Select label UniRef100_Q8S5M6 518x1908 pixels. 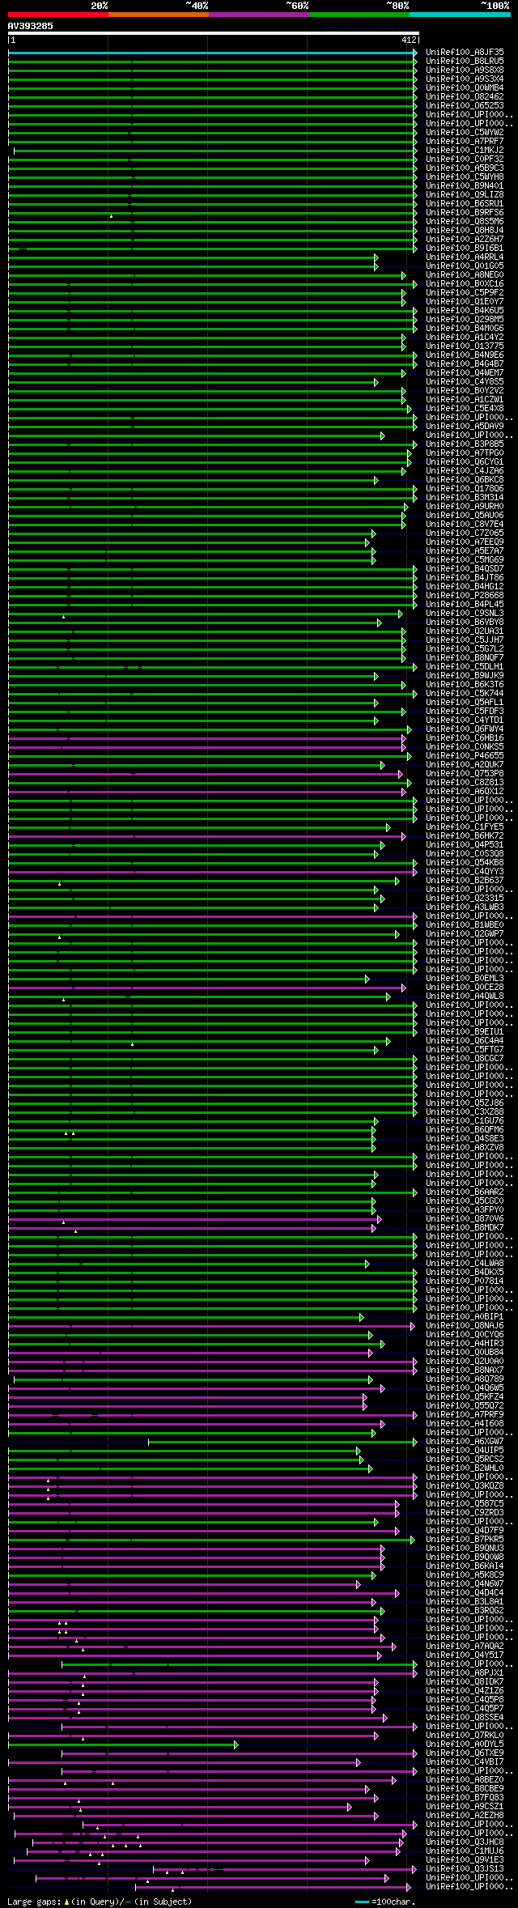pos(465,222)
